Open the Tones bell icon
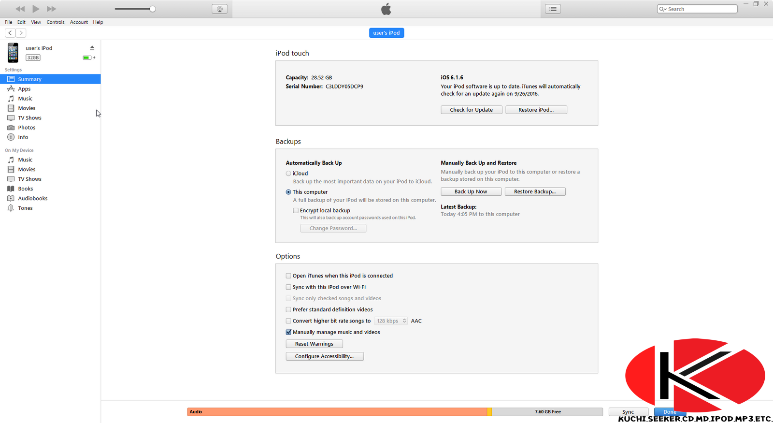The image size is (773, 423). 11,208
